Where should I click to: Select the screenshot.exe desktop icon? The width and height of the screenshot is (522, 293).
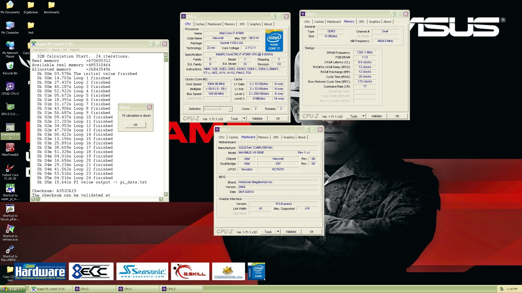click(10, 131)
